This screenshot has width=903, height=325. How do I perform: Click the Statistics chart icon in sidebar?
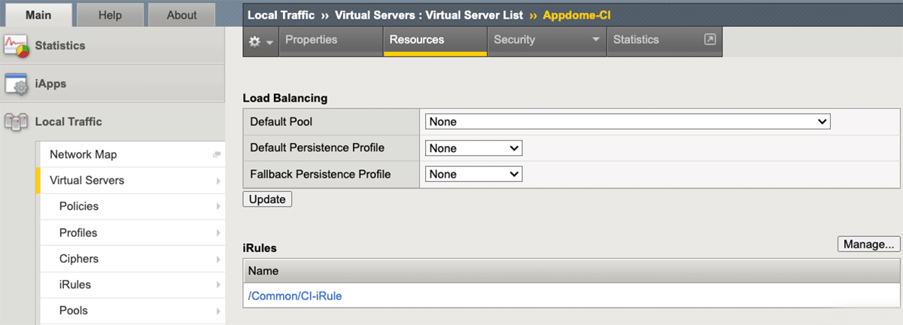pyautogui.click(x=17, y=46)
